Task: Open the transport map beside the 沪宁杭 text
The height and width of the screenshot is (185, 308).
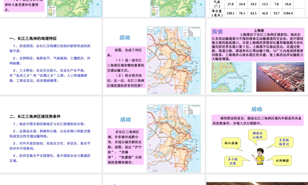Action: point(174,138)
